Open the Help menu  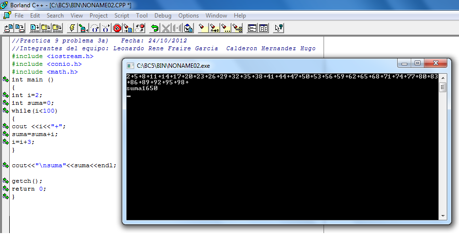pos(239,16)
